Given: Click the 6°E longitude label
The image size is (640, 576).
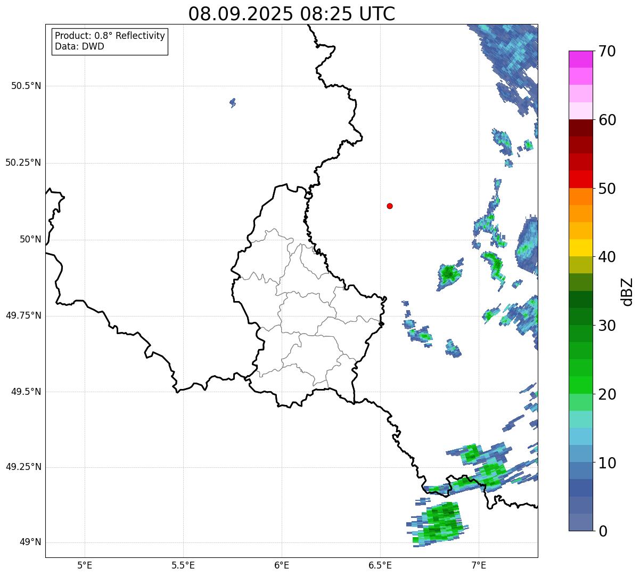Looking at the screenshot, I should tap(282, 565).
